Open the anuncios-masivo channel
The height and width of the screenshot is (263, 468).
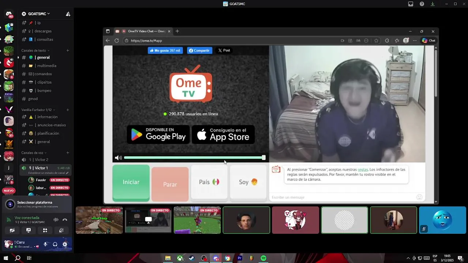45,125
